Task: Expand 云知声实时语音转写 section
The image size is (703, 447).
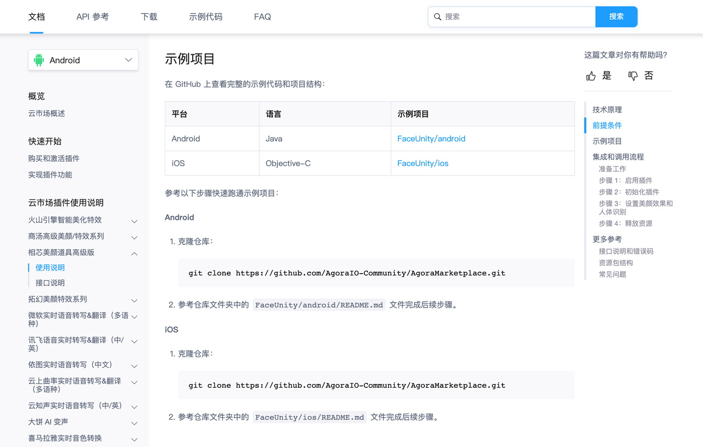Action: coord(135,407)
